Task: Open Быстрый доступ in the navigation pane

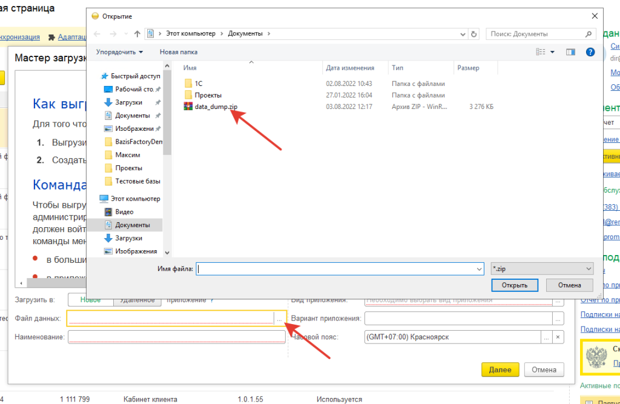Action: coord(131,76)
